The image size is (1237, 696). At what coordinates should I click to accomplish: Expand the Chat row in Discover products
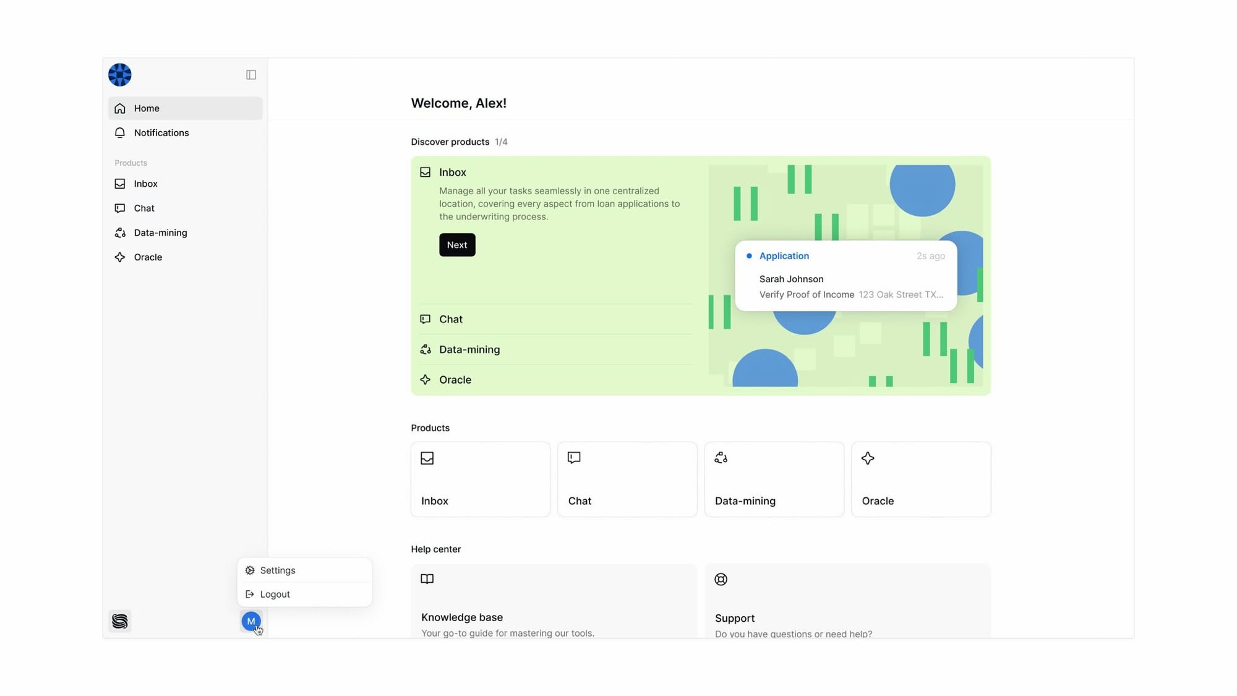[451, 319]
